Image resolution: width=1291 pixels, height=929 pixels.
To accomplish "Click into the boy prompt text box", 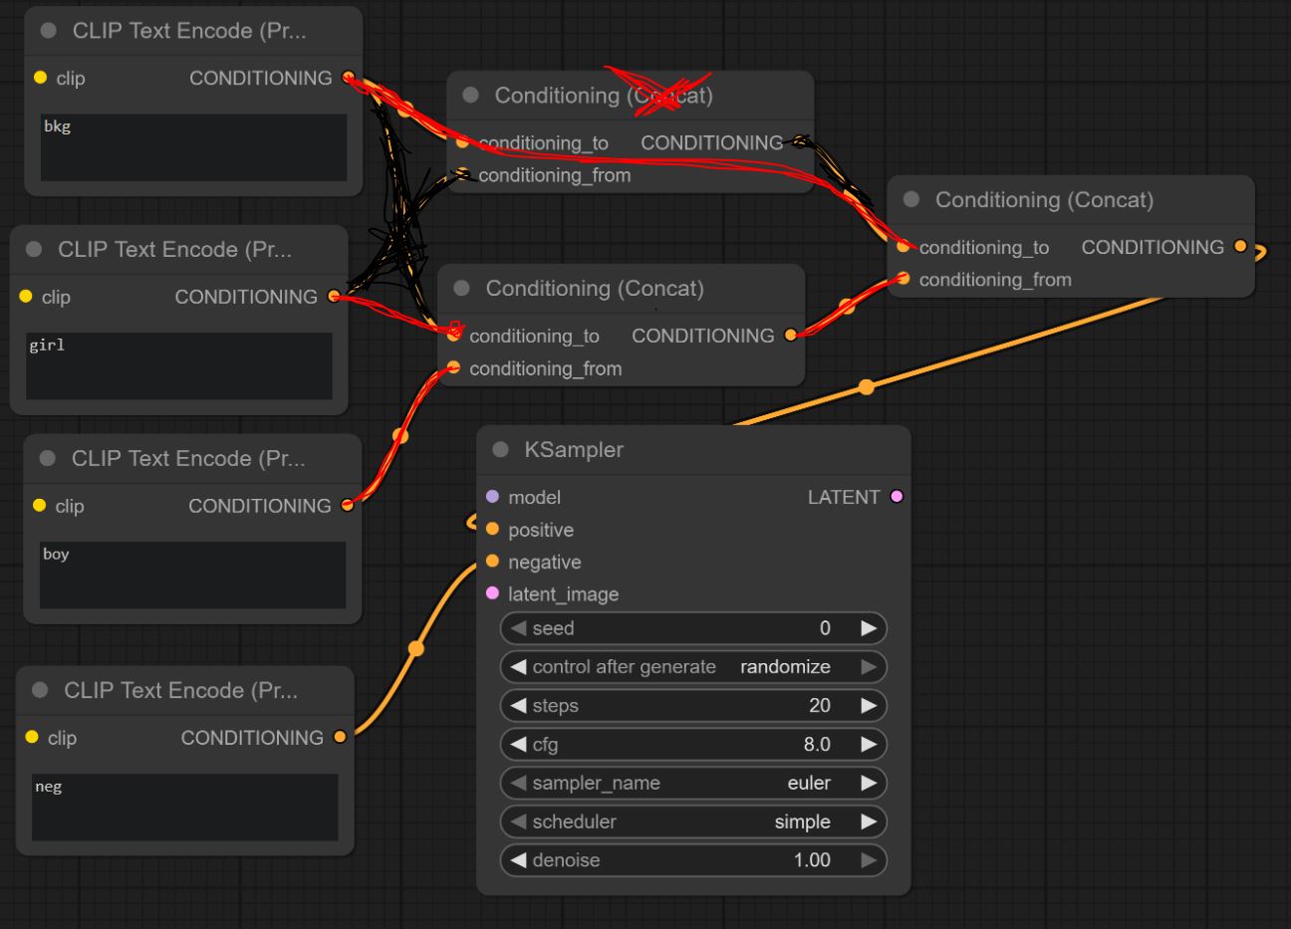I will point(192,576).
